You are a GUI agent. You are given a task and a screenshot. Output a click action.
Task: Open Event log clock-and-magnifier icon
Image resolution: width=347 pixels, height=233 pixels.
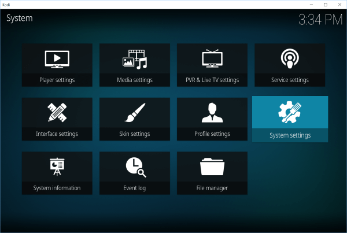(x=135, y=167)
